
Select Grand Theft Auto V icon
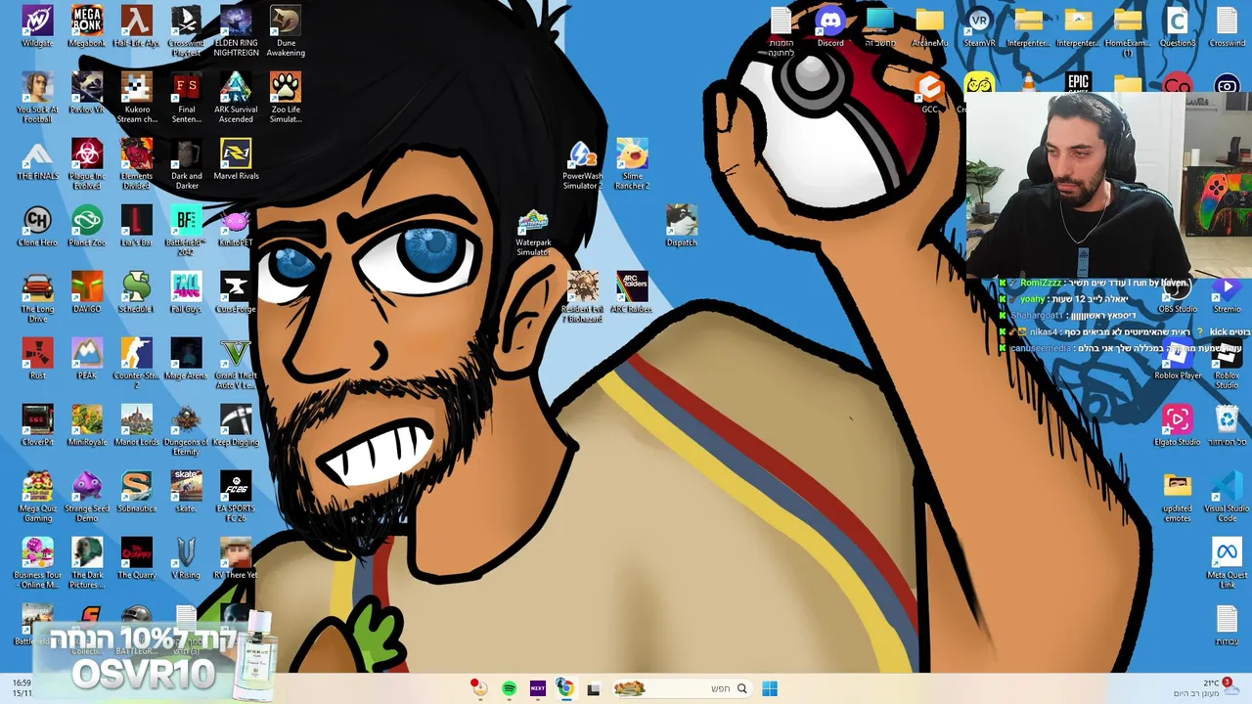[x=236, y=364]
